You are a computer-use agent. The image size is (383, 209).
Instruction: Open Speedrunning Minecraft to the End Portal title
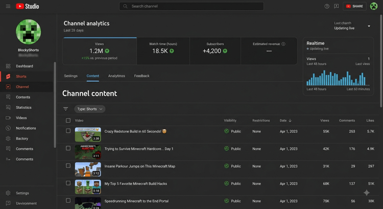tap(136, 201)
